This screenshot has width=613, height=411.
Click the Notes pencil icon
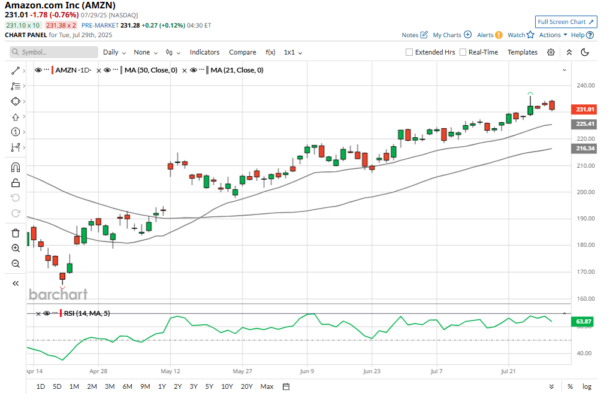click(424, 35)
